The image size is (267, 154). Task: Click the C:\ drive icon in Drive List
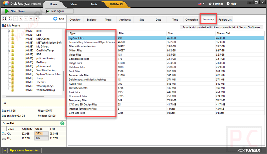[4, 134]
